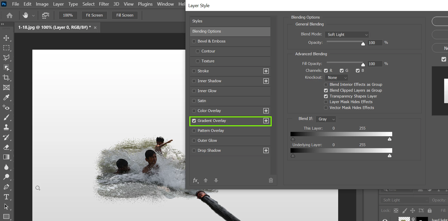Open the Blend Mode Soft Light dropdown
Viewport: 448px width, 221px height.
click(x=347, y=35)
